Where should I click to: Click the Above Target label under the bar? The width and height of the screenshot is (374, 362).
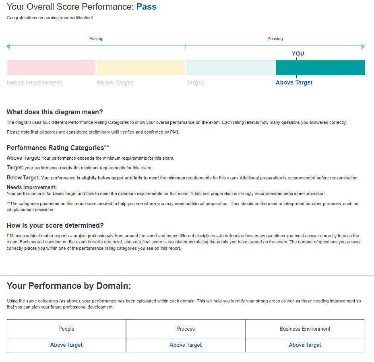pos(294,82)
